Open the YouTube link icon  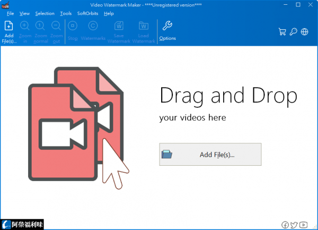click(303, 225)
